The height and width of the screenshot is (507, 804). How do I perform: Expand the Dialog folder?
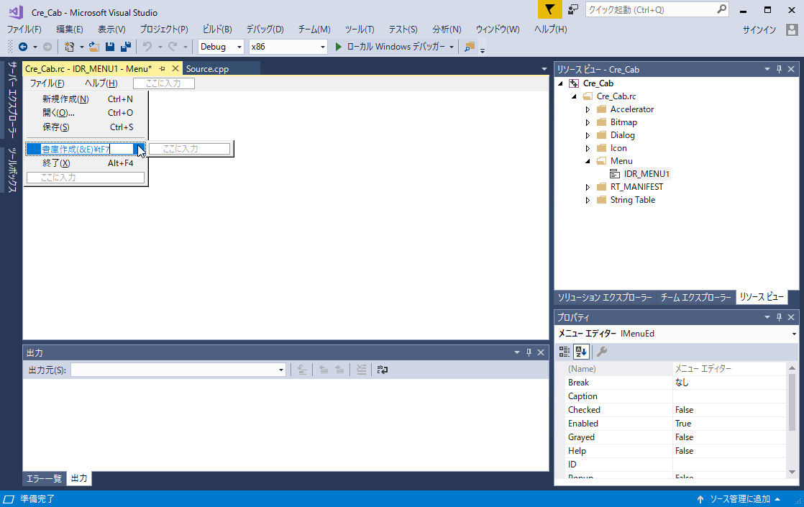(588, 135)
